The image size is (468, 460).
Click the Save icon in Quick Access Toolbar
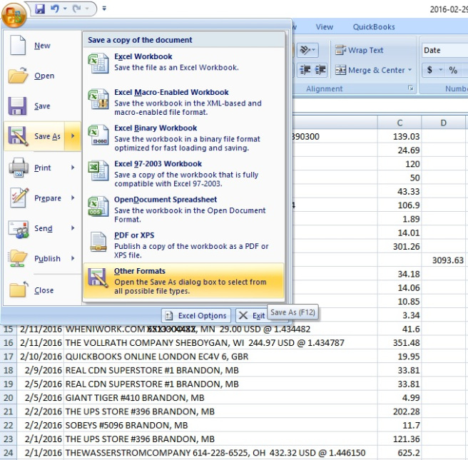click(40, 9)
